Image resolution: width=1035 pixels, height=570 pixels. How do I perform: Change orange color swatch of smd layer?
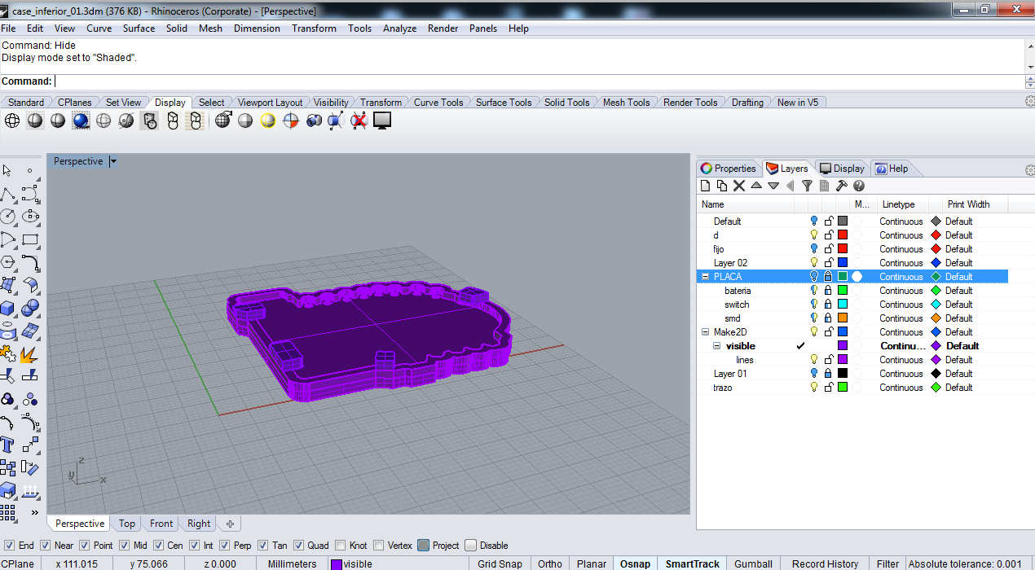tap(843, 318)
